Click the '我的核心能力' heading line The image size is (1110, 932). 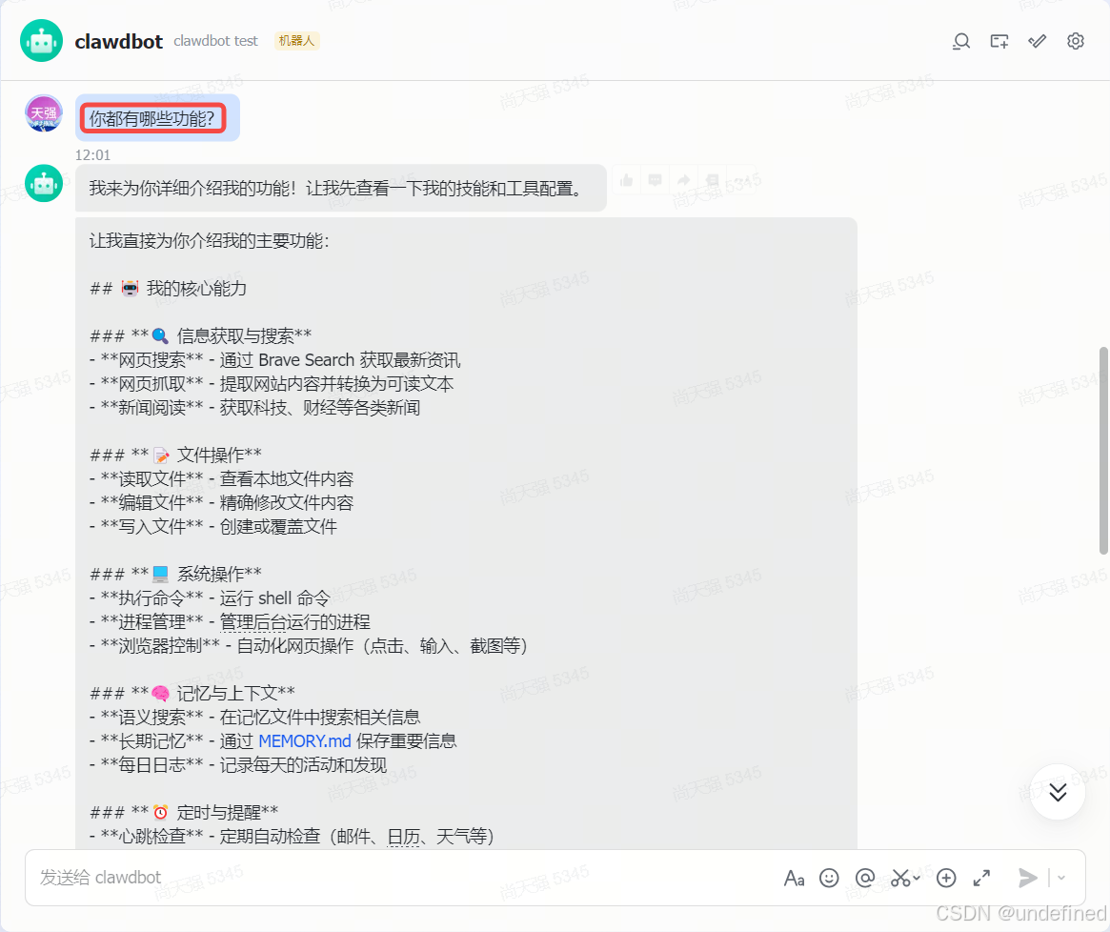pyautogui.click(x=169, y=288)
